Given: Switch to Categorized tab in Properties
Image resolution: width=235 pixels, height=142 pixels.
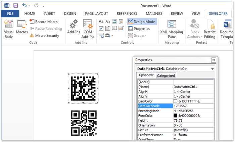Looking at the screenshot, I should [x=166, y=76].
